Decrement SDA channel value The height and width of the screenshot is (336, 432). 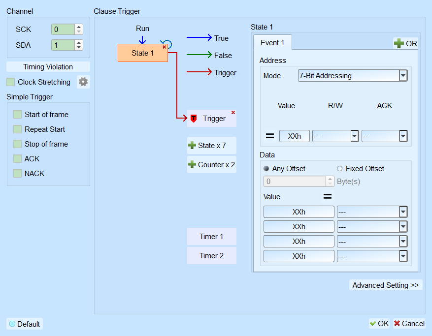(x=79, y=48)
